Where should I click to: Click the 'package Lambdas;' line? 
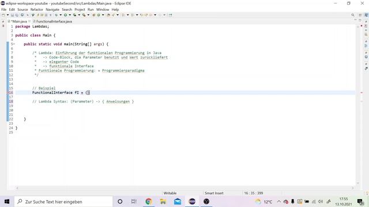[x=32, y=26]
